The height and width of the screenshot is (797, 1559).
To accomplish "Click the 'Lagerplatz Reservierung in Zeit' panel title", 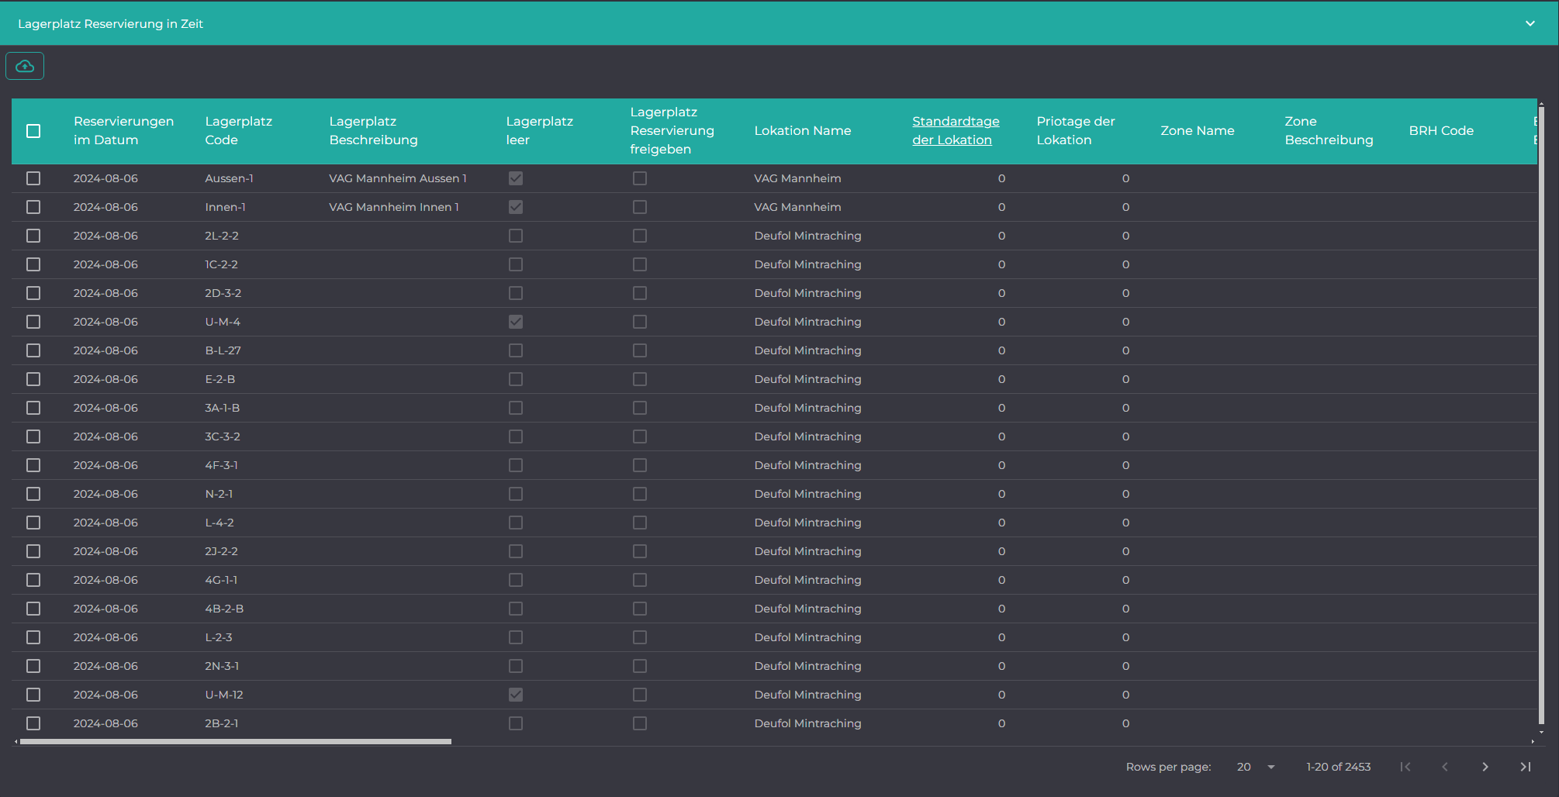I will pos(111,24).
